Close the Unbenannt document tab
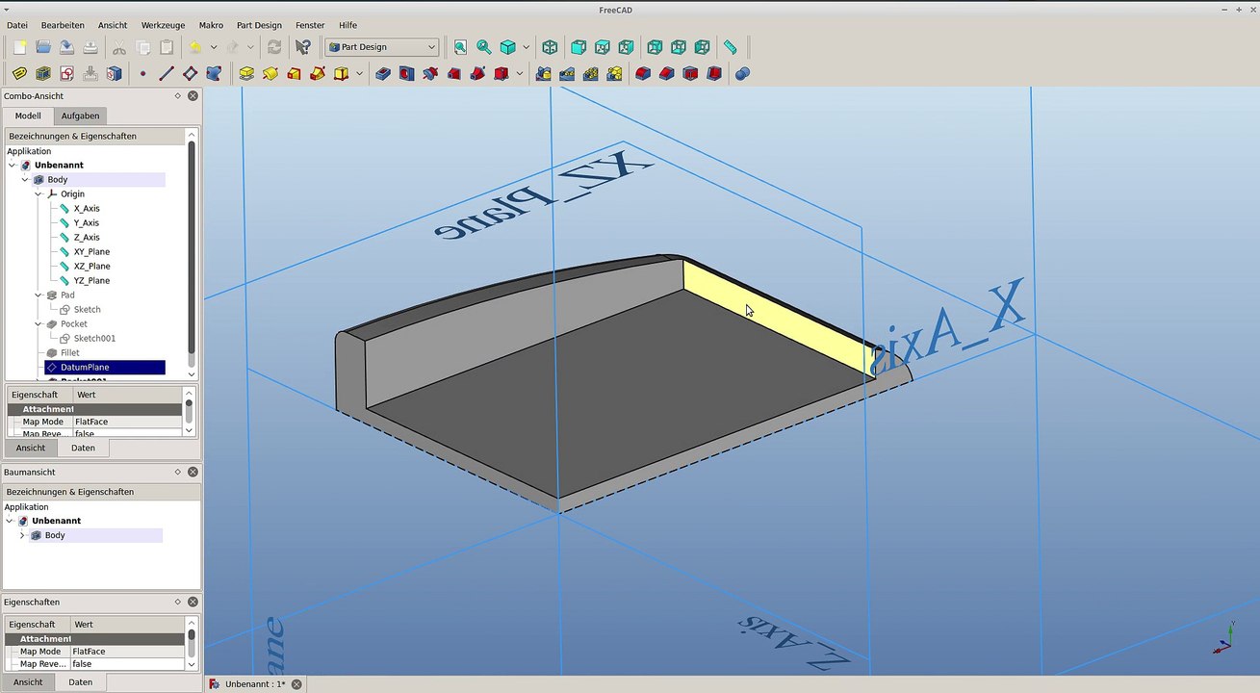Image resolution: width=1260 pixels, height=693 pixels. pyautogui.click(x=296, y=684)
